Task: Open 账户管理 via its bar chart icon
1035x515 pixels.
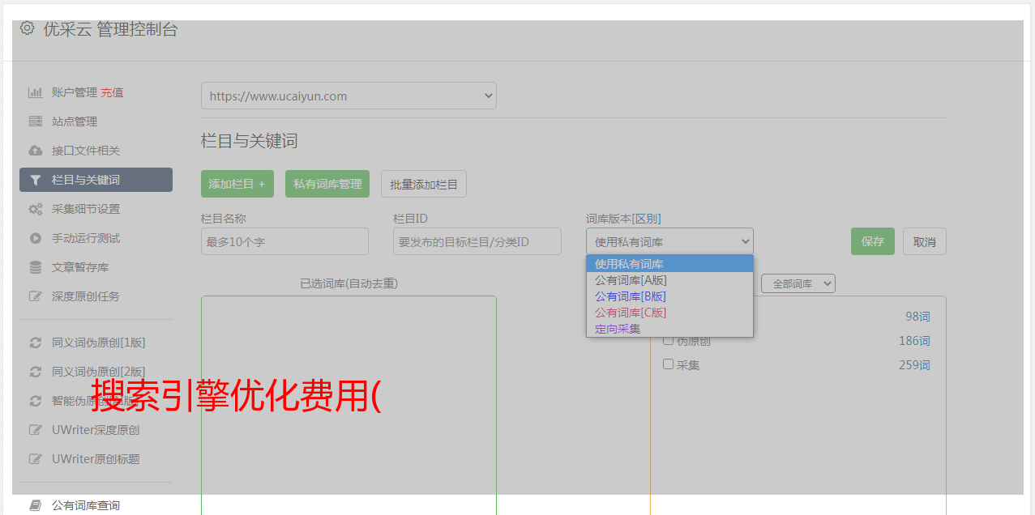Action: [x=35, y=92]
